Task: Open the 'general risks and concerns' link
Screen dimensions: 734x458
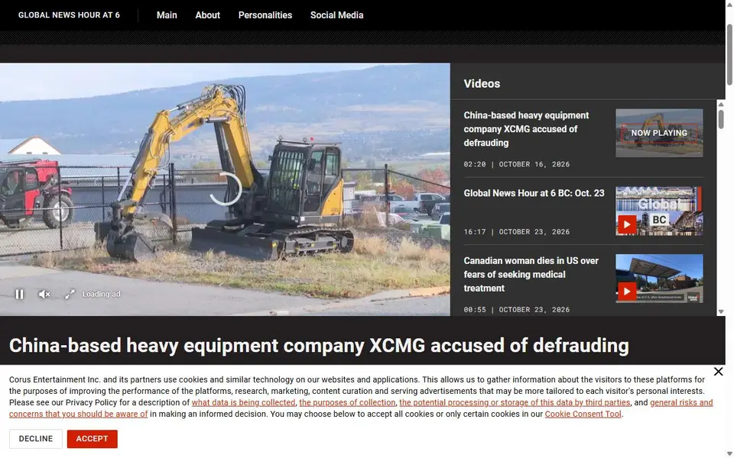Action: (x=681, y=402)
